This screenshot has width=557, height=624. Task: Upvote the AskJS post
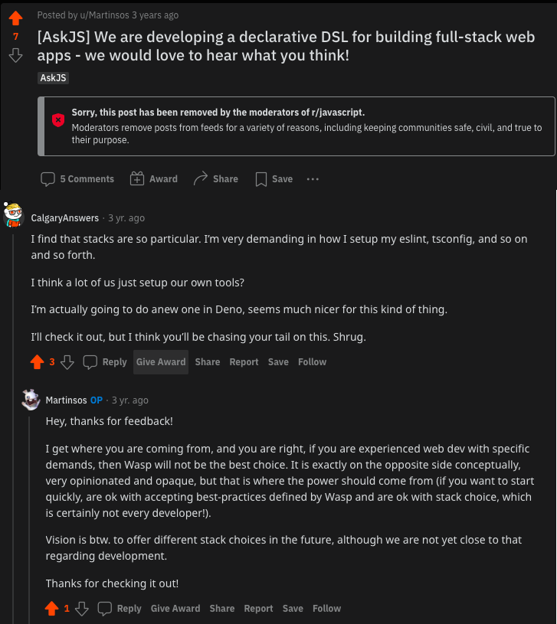(16, 18)
